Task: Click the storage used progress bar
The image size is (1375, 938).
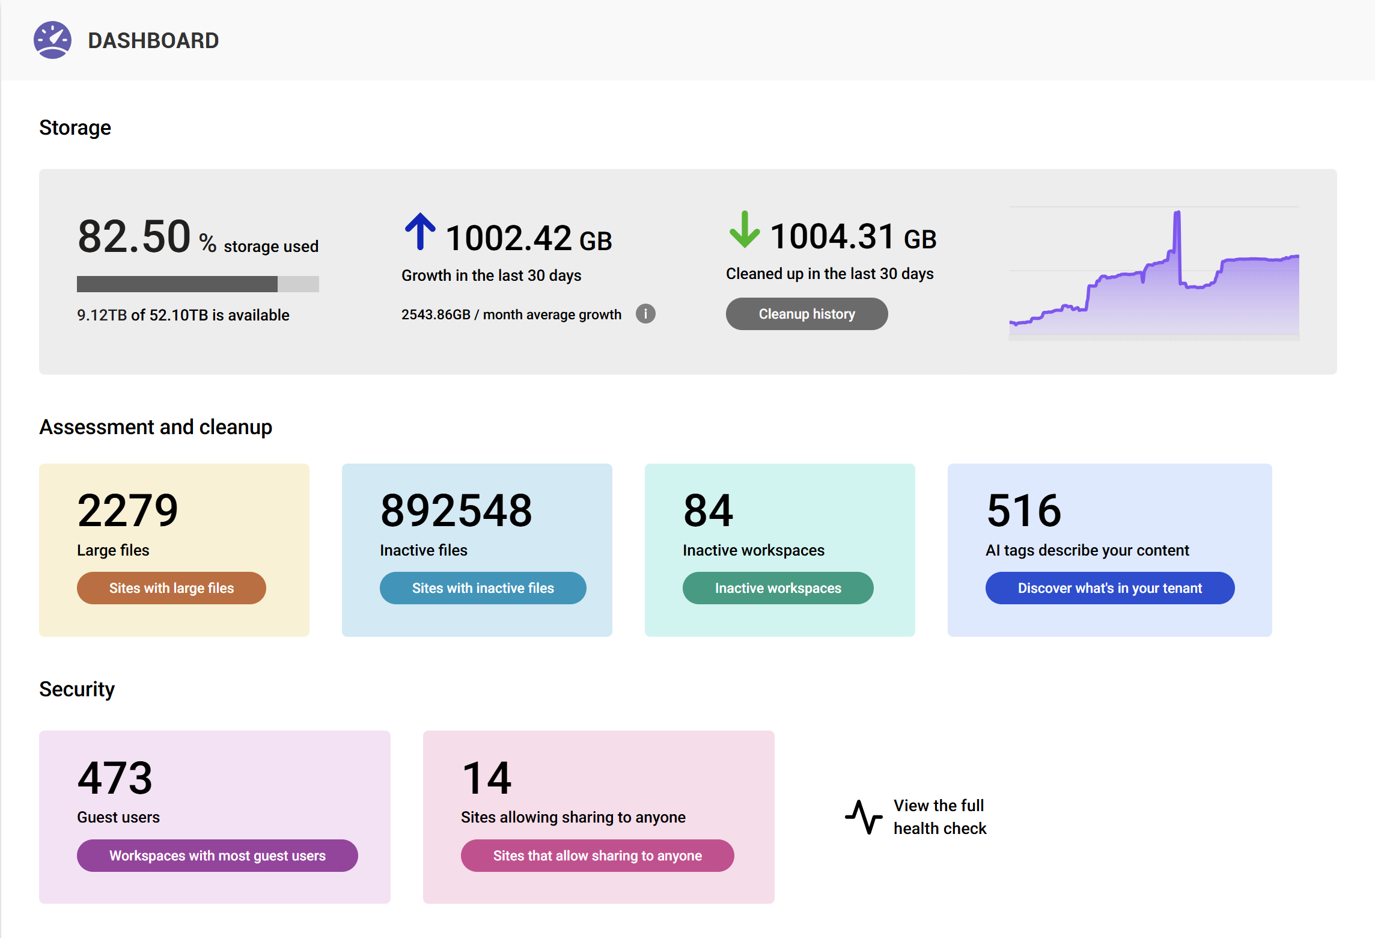Action: (x=197, y=283)
